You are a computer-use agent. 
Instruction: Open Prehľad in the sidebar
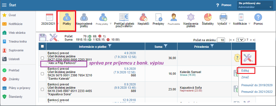click(x=11, y=70)
